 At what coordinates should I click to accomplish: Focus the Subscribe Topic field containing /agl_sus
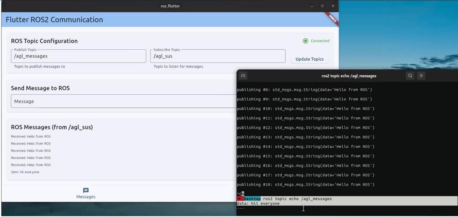tap(218, 56)
